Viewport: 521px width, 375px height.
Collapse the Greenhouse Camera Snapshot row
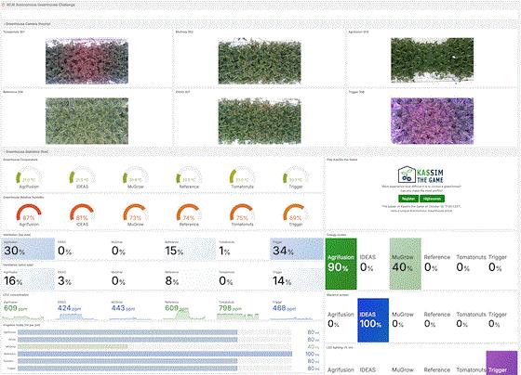click(27, 24)
